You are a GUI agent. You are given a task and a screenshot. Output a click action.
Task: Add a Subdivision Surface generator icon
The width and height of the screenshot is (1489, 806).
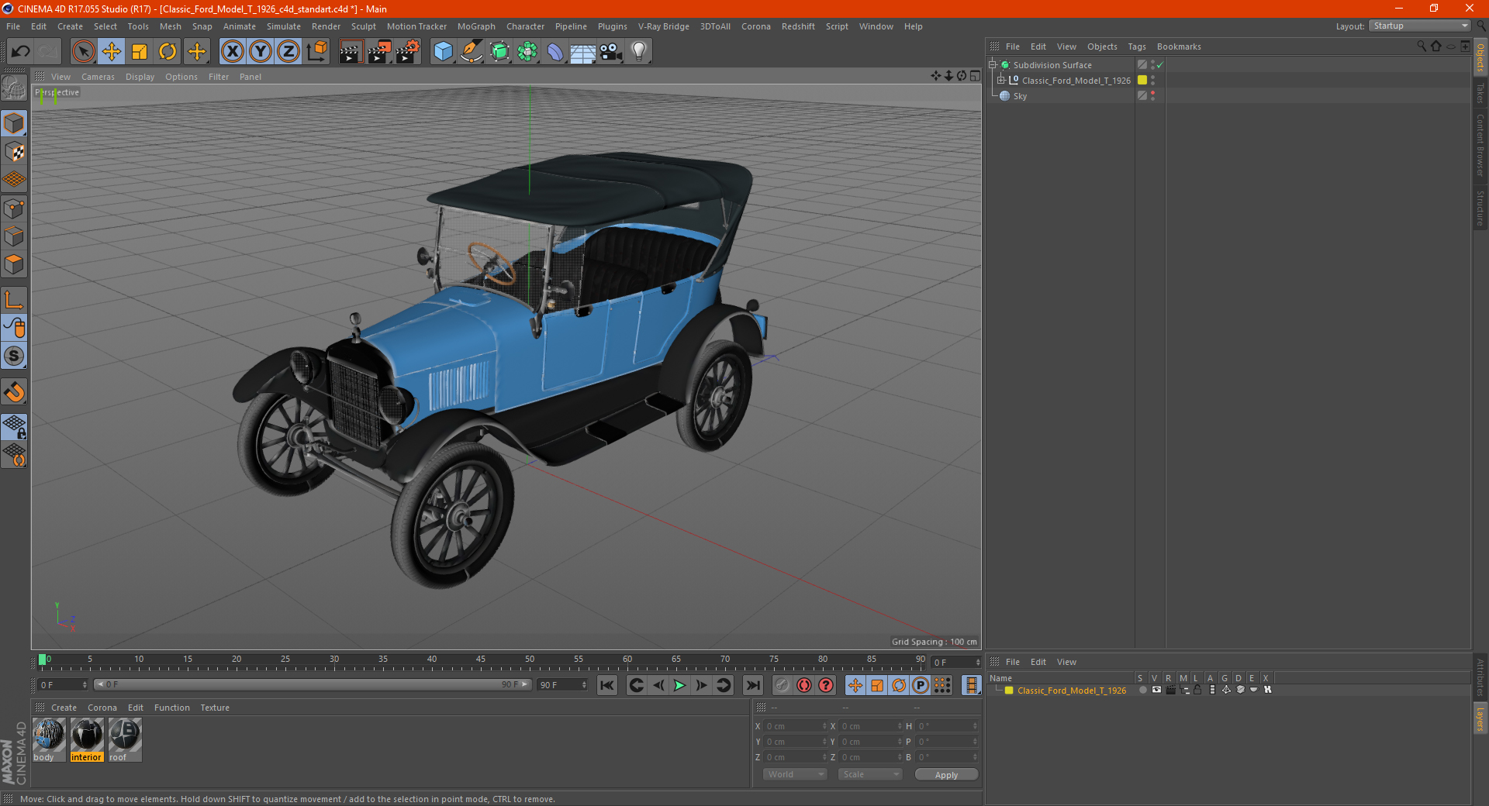pos(499,52)
